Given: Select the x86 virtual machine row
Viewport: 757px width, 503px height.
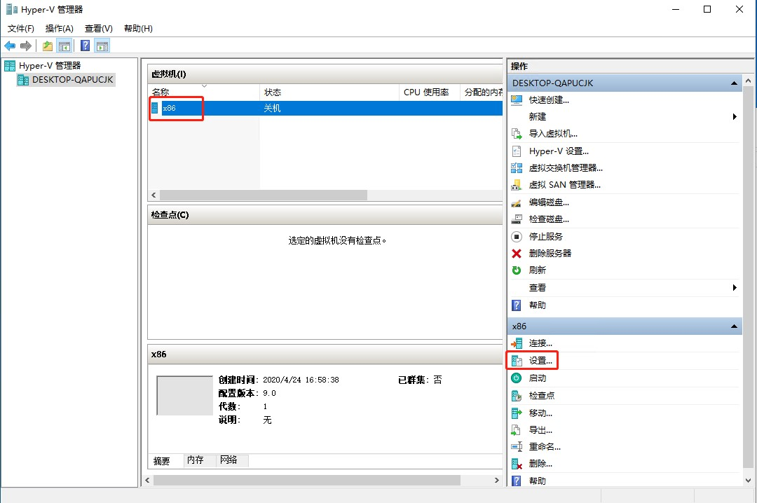Looking at the screenshot, I should click(x=325, y=108).
